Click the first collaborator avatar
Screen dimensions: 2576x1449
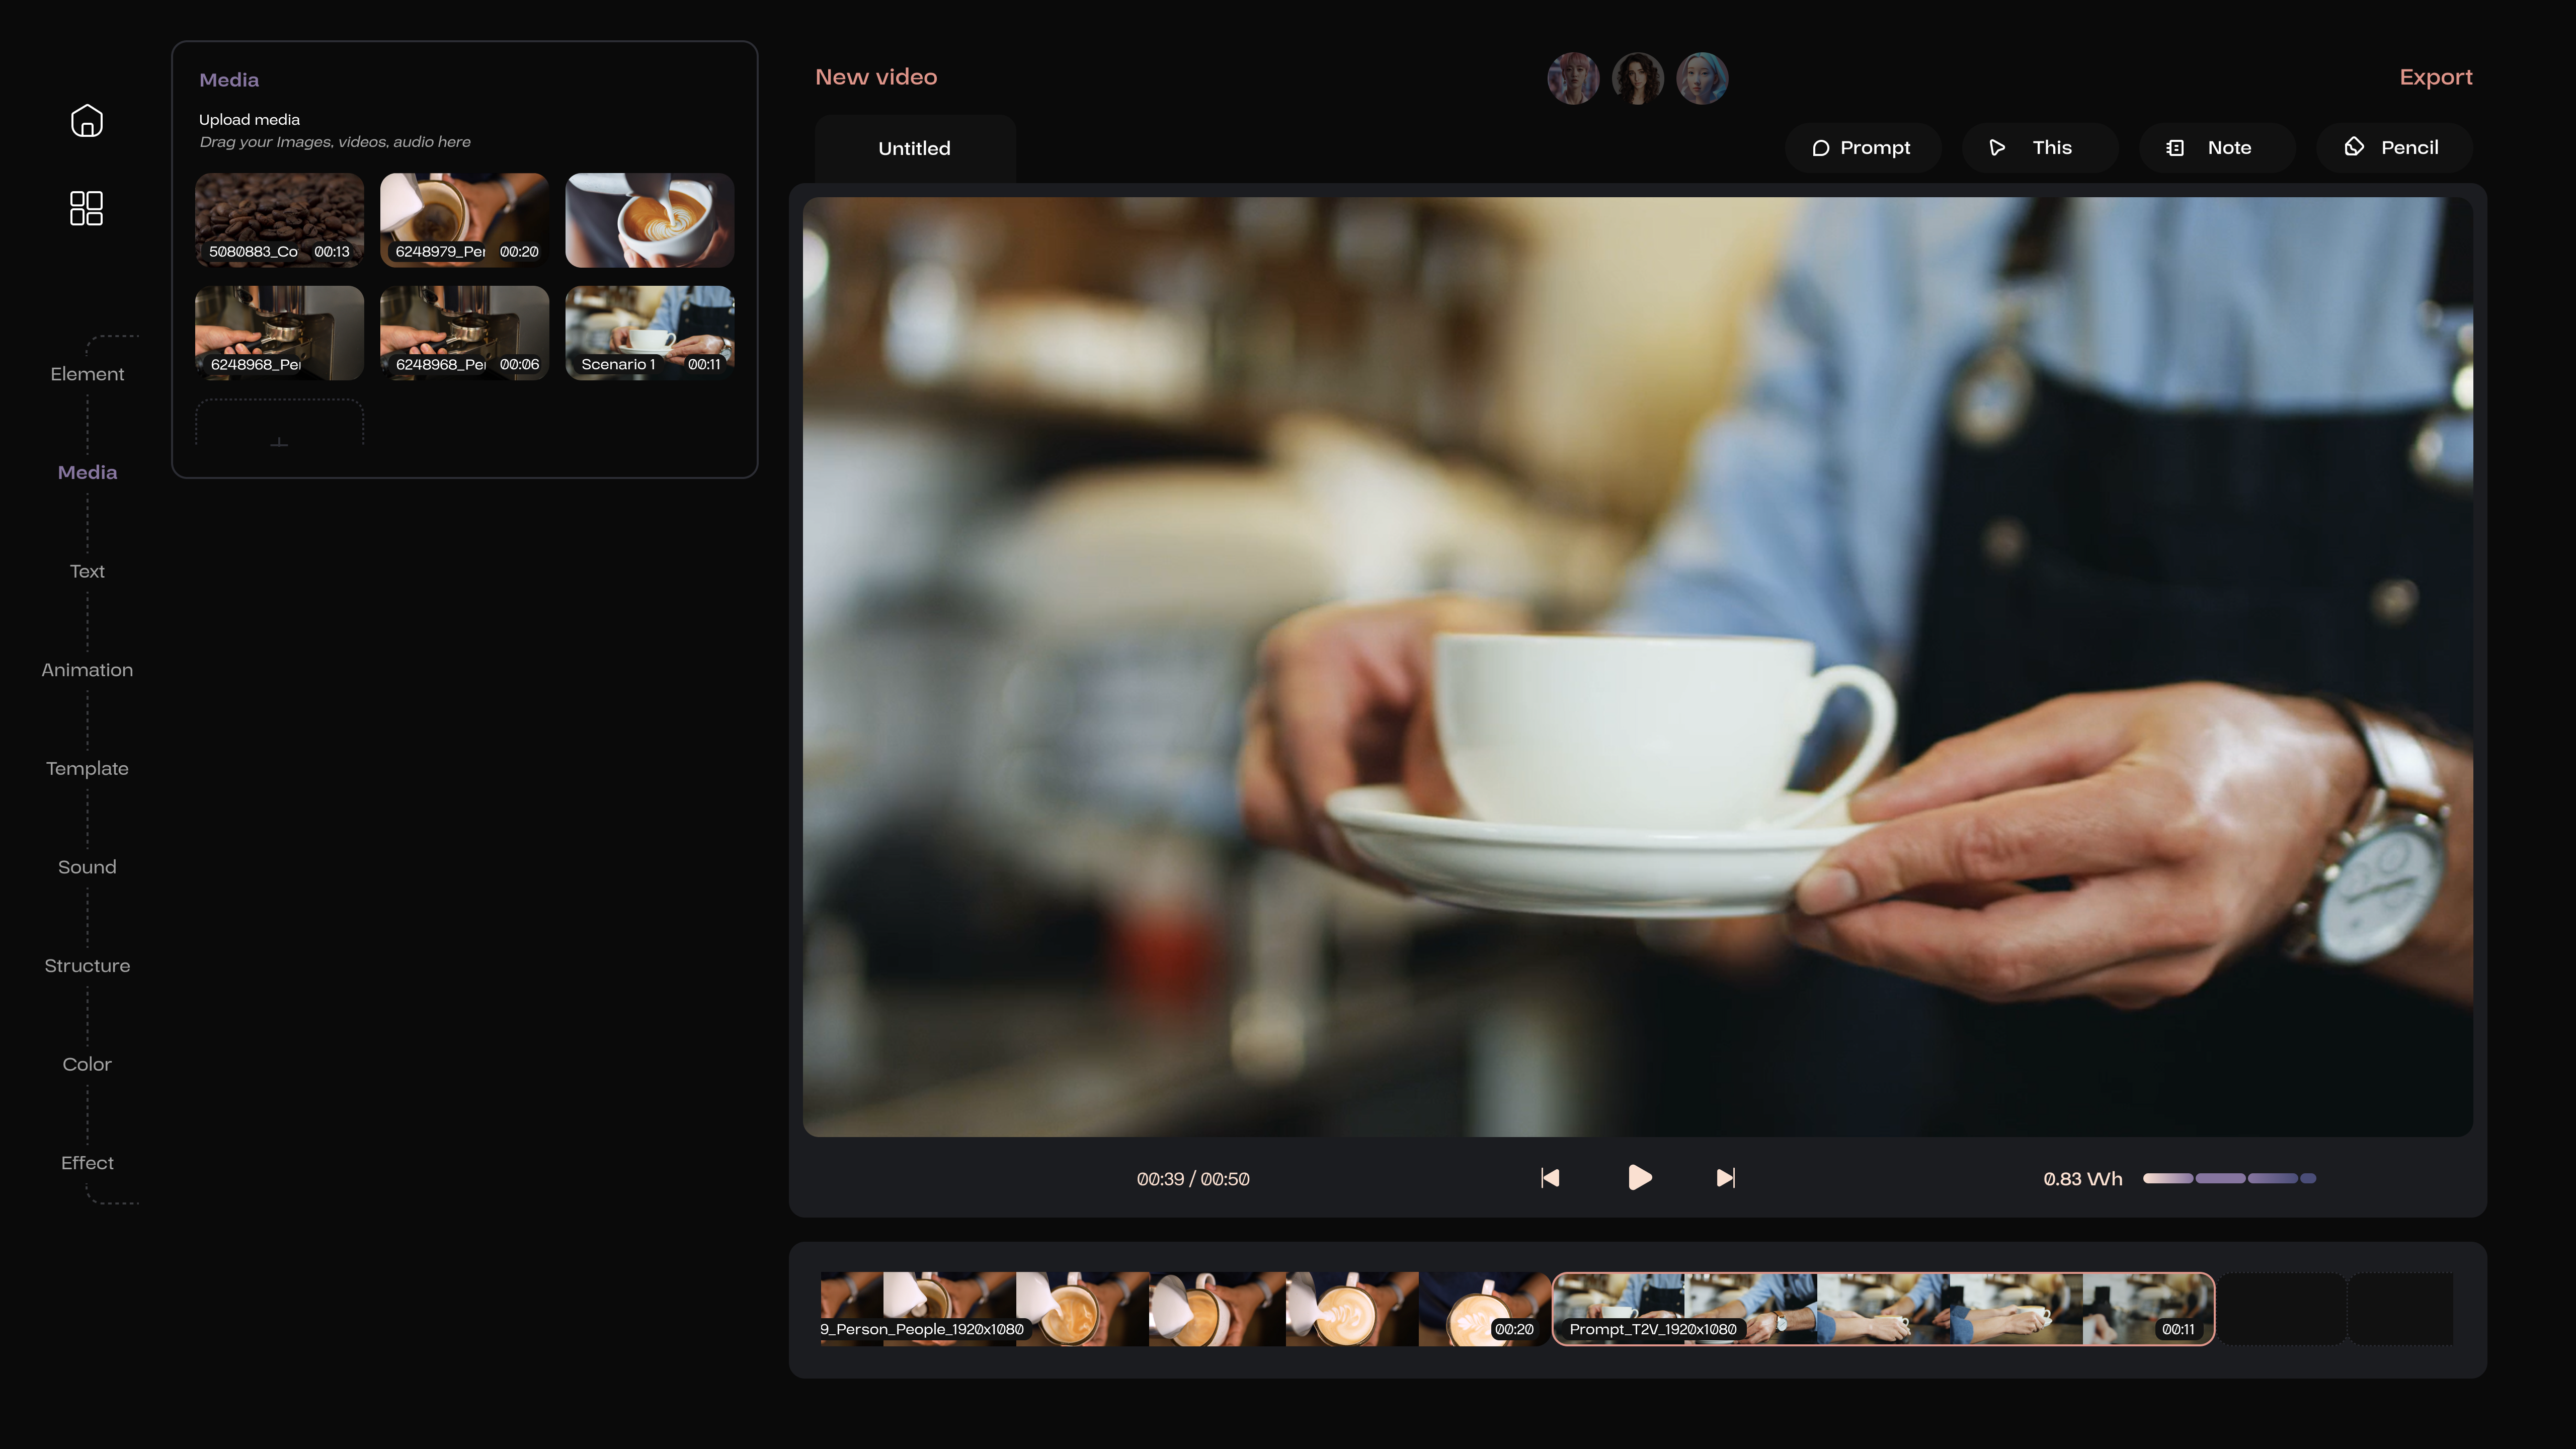(1573, 78)
